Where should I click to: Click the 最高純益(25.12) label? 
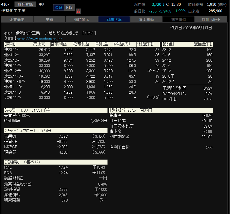[x=18, y=184]
